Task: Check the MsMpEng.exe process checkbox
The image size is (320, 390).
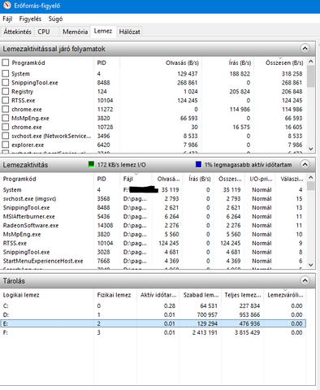Action: point(6,118)
